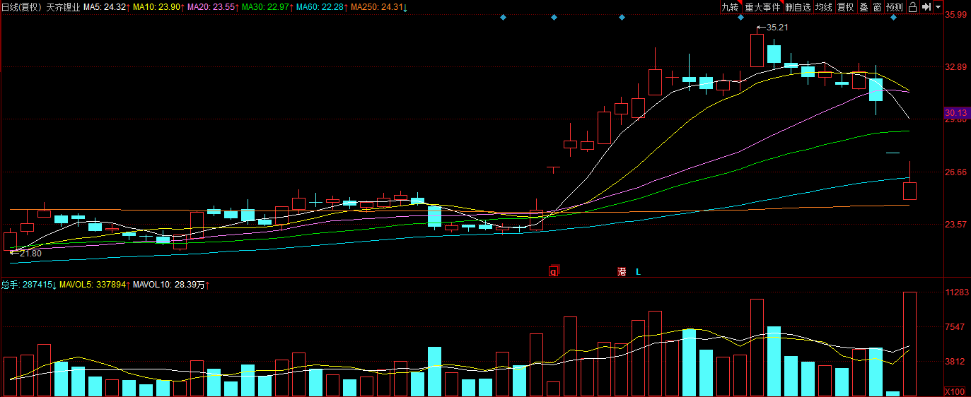
Task: Click the 叠 overlay stock button
Action: (x=864, y=7)
